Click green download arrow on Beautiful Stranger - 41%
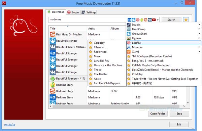Image resolution: width=202 pixels, height=131 pixels. (x=53, y=78)
